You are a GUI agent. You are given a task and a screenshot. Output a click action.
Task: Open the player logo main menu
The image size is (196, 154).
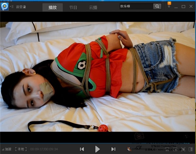click(x=5, y=6)
